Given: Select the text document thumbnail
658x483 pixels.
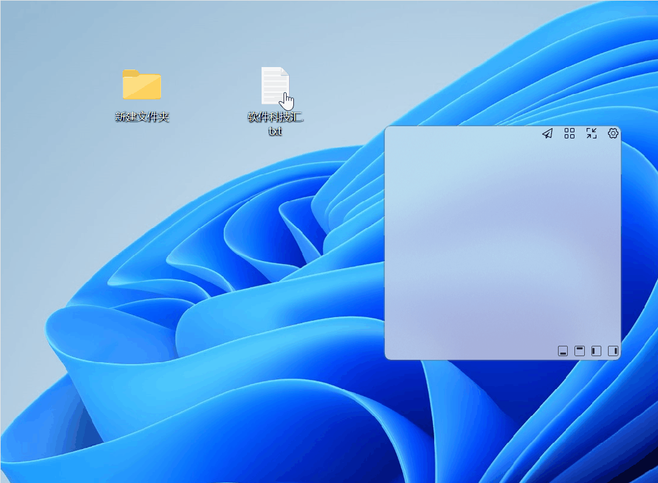Looking at the screenshot, I should [274, 84].
